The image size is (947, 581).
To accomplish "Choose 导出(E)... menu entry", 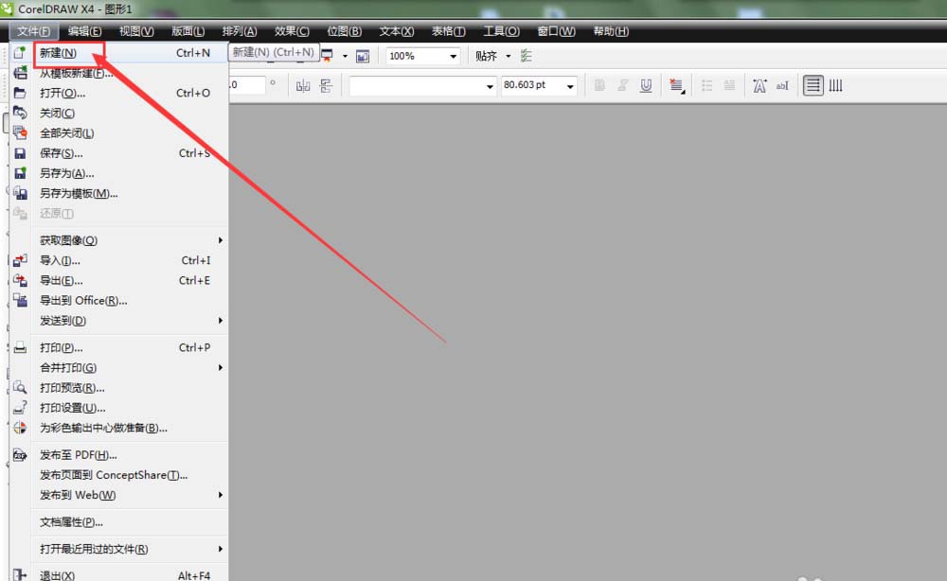I will point(121,280).
